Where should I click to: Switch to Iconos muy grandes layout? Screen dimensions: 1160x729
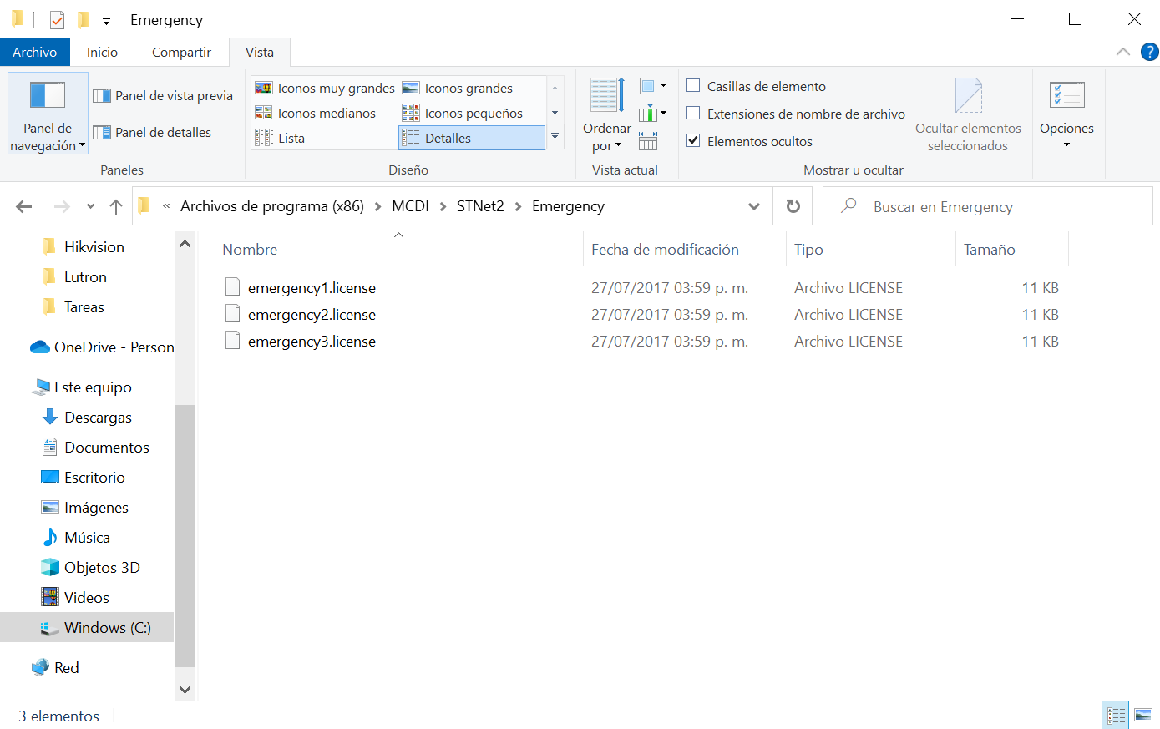click(x=325, y=88)
